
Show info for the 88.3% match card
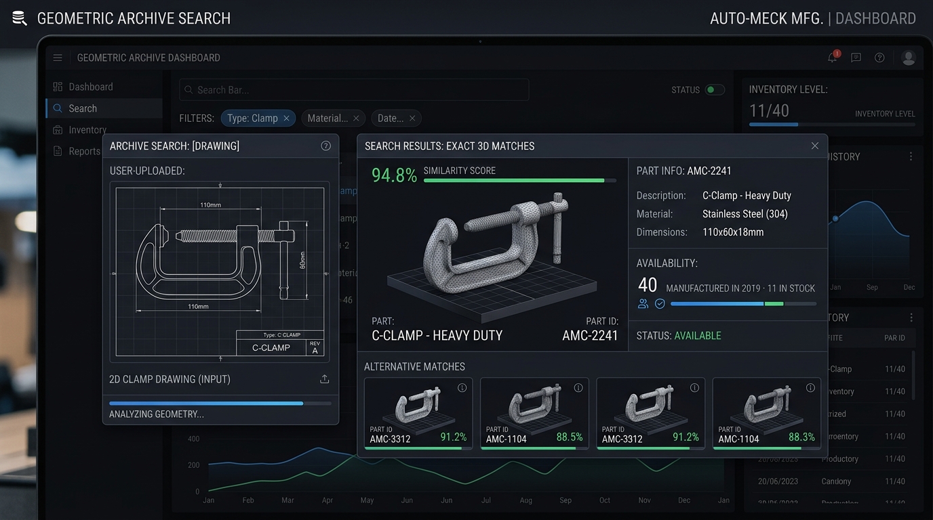(x=810, y=388)
